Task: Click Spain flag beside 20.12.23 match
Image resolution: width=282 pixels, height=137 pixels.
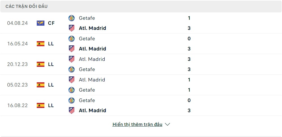Action: (40, 64)
